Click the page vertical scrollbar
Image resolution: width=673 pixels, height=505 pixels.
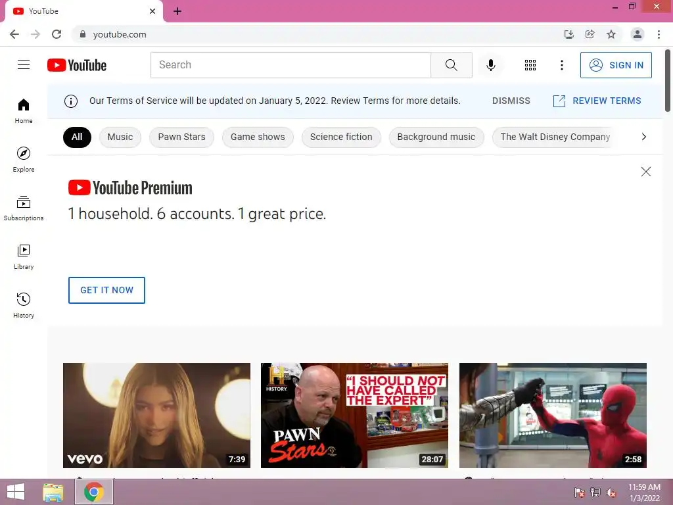[x=668, y=81]
